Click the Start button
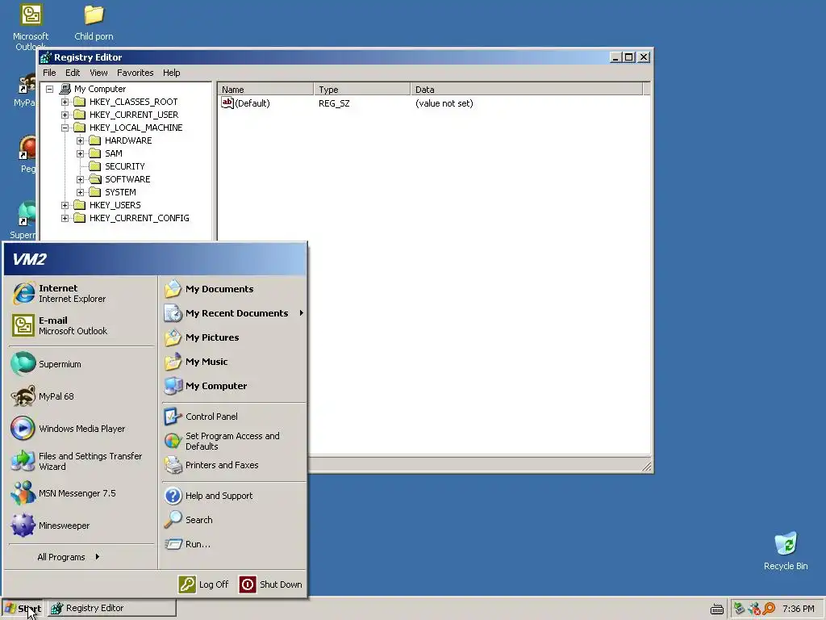 click(23, 609)
